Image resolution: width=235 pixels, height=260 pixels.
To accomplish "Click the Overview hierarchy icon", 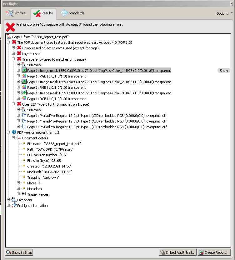I will click(14, 200).
